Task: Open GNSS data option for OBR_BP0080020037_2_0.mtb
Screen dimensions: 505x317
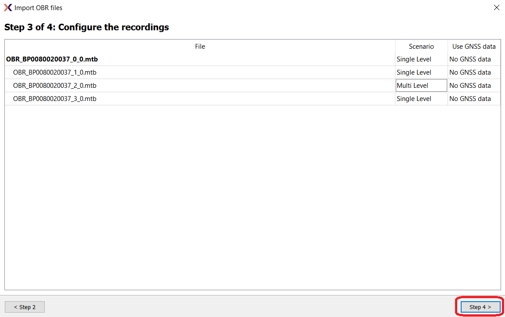Action: tap(473, 85)
